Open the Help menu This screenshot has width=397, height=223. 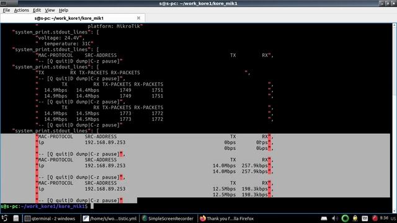pos(63,10)
